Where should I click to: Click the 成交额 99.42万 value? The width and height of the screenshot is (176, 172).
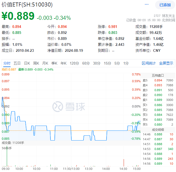[156, 33]
